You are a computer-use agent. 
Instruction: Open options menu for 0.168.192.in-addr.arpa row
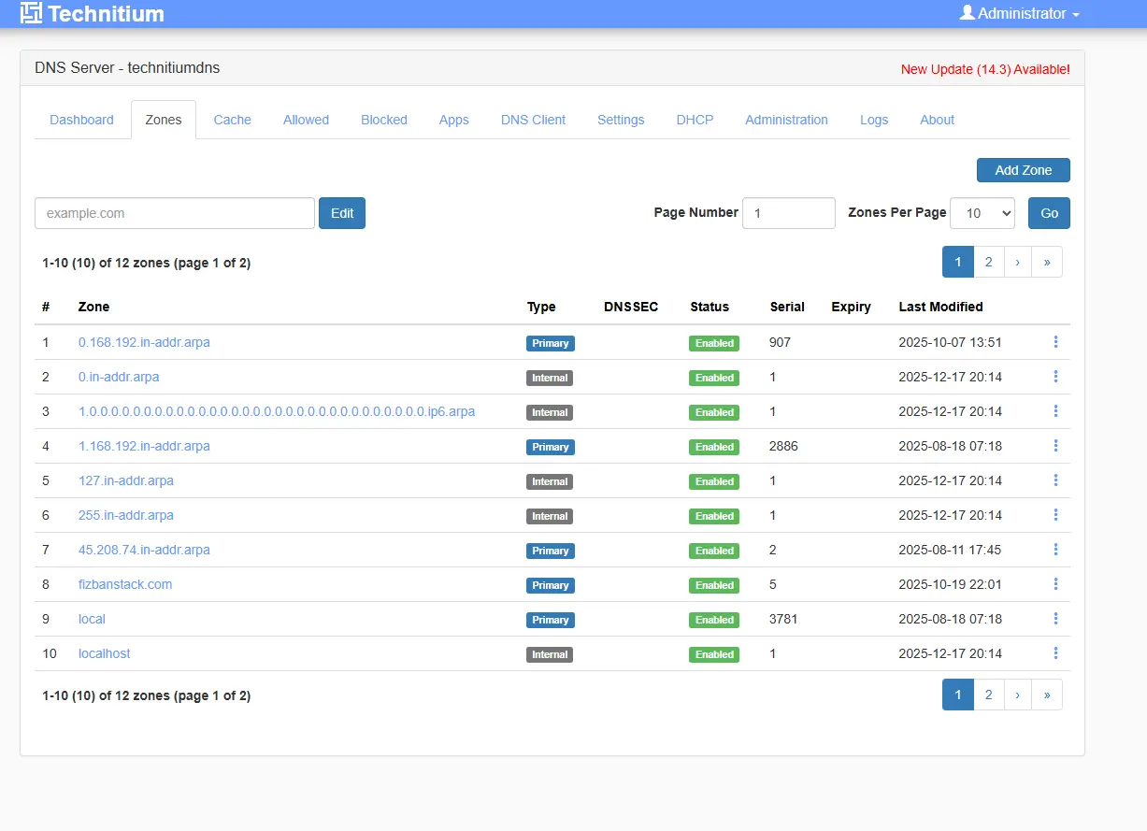(1055, 342)
